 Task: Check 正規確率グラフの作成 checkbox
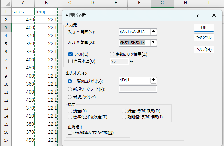pos(70,132)
